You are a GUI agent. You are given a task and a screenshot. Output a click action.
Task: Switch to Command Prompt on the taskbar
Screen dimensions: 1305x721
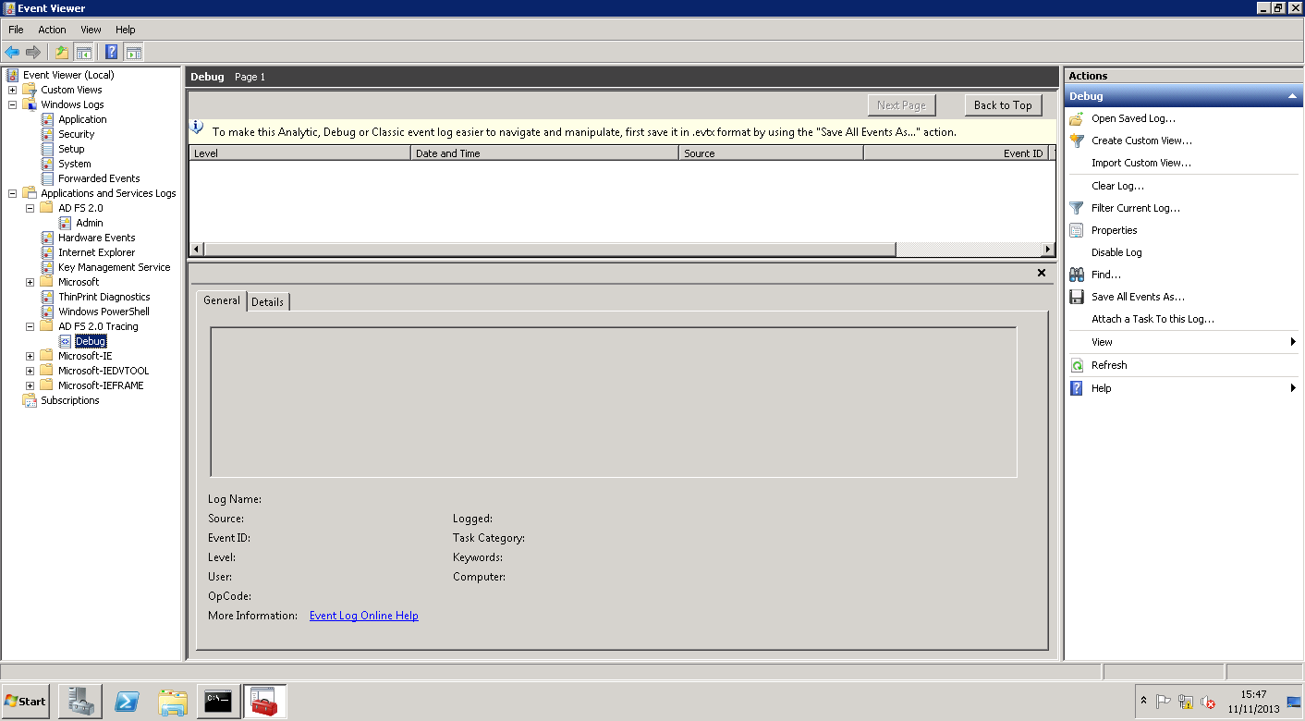(219, 702)
